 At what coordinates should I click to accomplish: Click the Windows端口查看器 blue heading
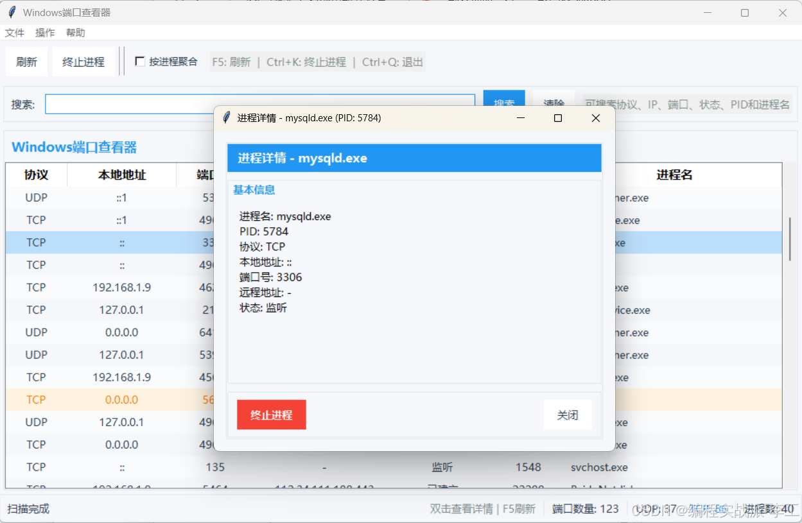(74, 147)
